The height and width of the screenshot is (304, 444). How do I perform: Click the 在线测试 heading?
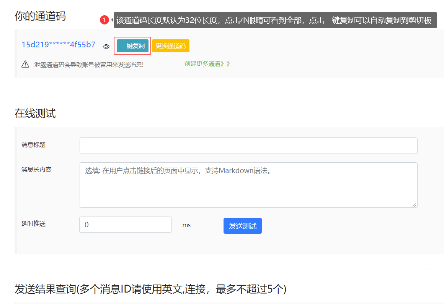coord(35,113)
